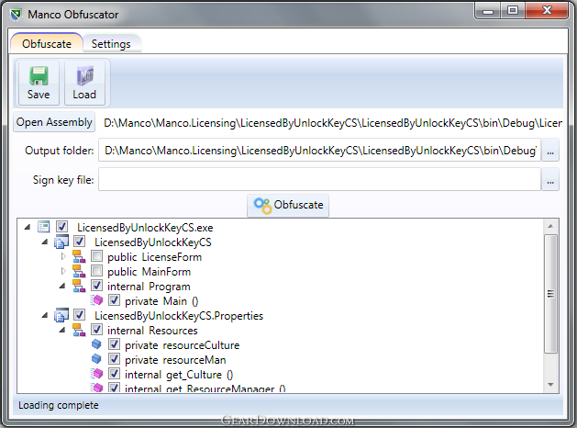This screenshot has width=577, height=428.
Task: Uncheck the LicensedByUnlockKeyCS.Properties checkbox
Action: pyautogui.click(x=79, y=315)
